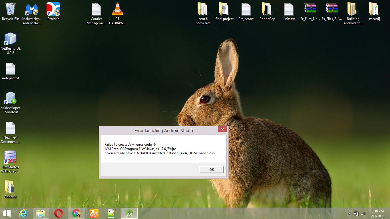Select the notepad.txt file icon
The width and height of the screenshot is (390, 219).
[11, 71]
